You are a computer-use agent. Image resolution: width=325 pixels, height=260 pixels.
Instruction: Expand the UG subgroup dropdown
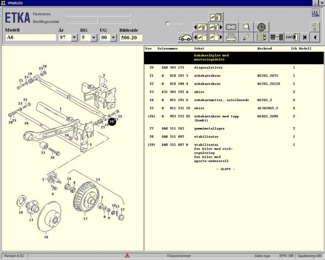[x=113, y=37]
